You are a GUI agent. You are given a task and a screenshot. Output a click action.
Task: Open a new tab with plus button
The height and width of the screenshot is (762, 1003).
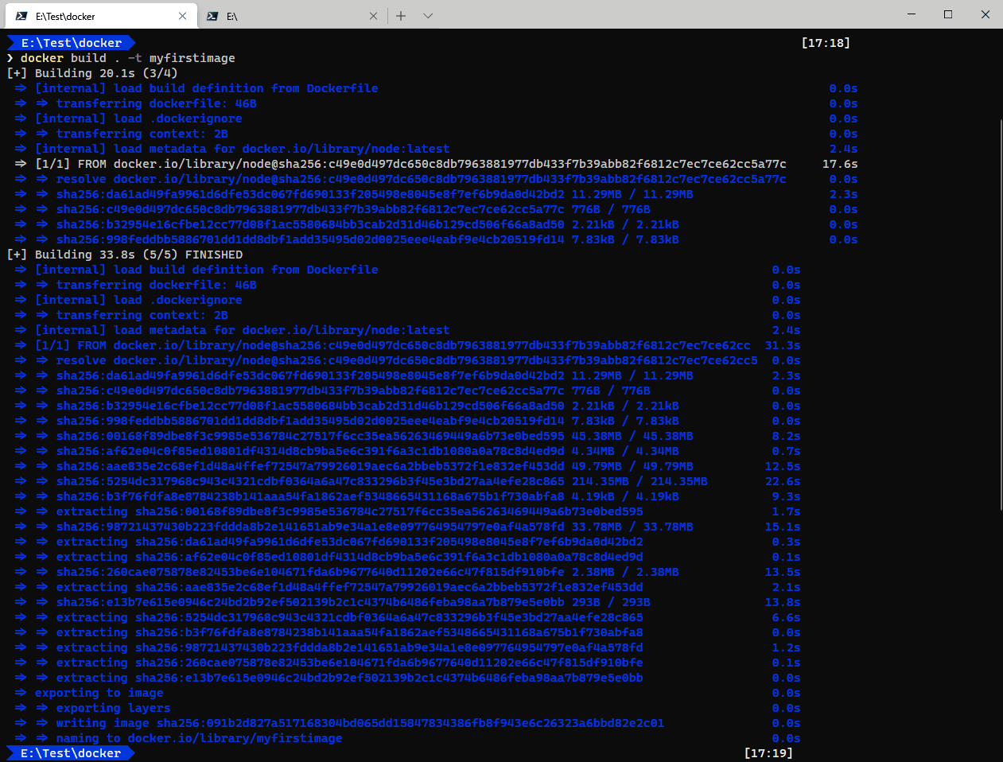click(401, 16)
